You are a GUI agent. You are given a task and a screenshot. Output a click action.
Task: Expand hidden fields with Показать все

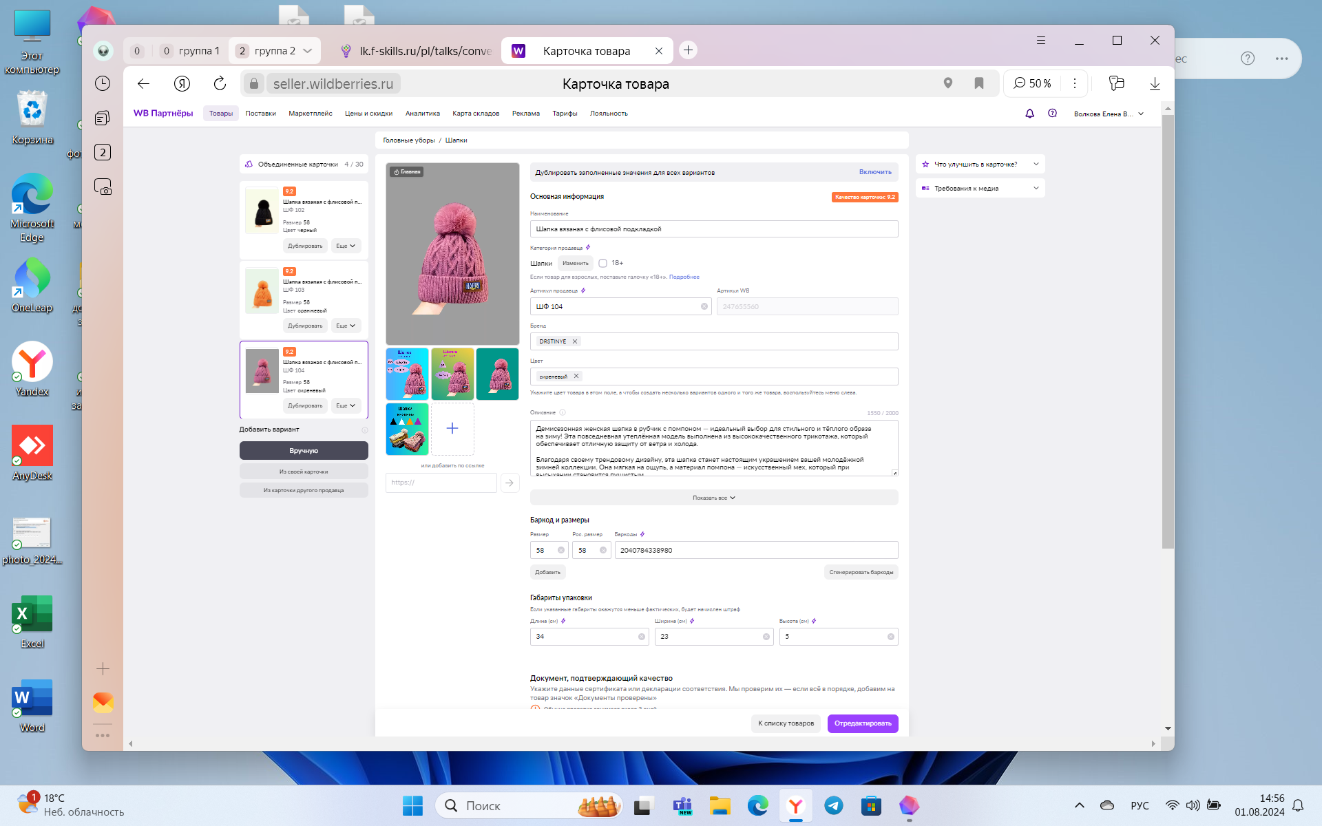713,498
